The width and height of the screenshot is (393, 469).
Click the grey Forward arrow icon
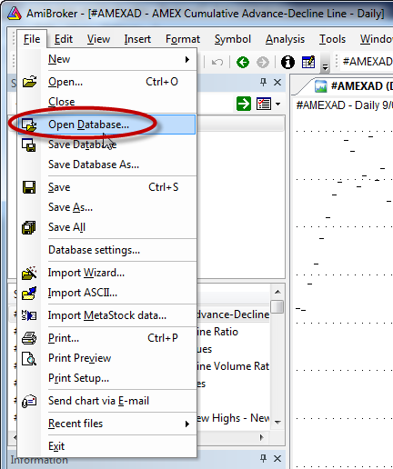[x=263, y=63]
